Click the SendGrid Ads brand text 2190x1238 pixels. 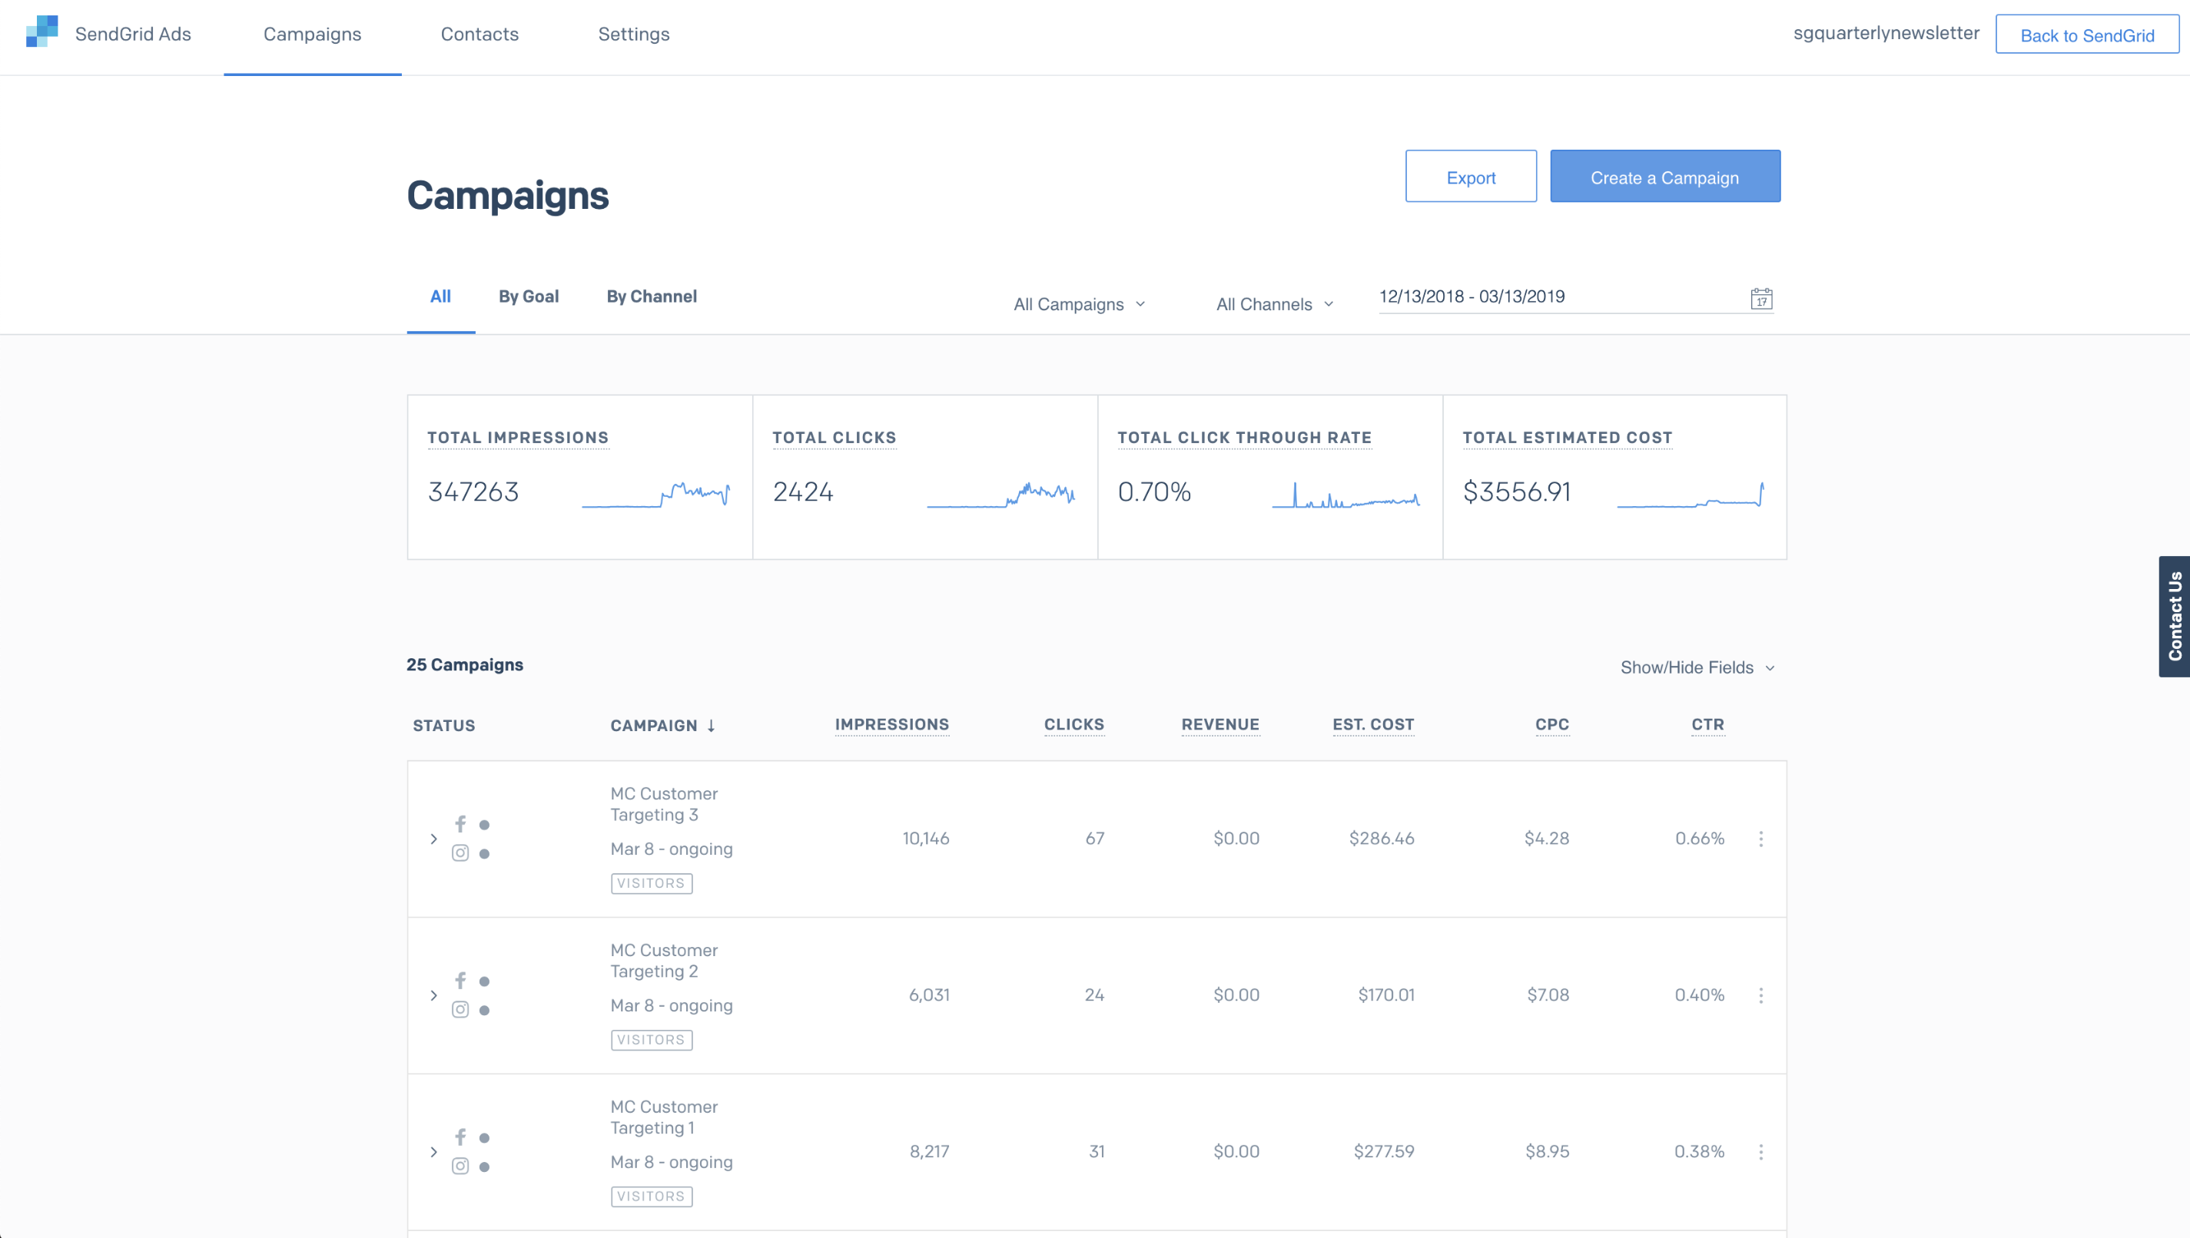pos(133,34)
